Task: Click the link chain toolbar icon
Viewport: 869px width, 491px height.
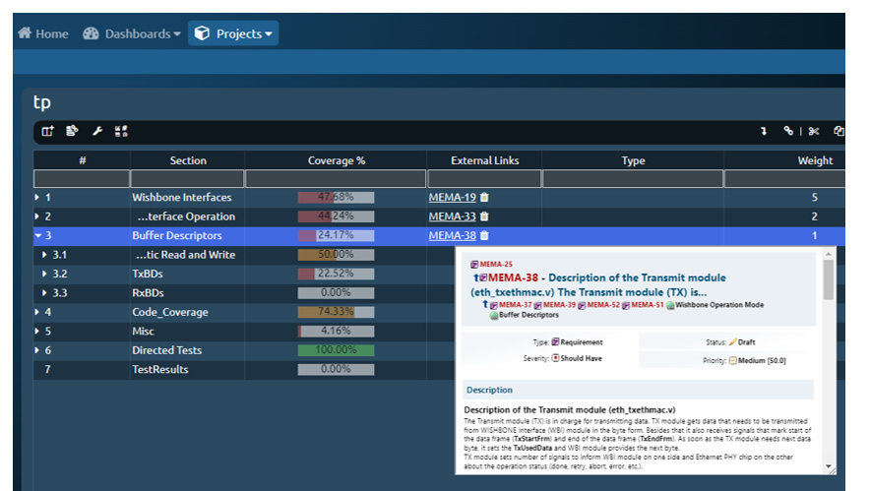Action: coord(788,131)
